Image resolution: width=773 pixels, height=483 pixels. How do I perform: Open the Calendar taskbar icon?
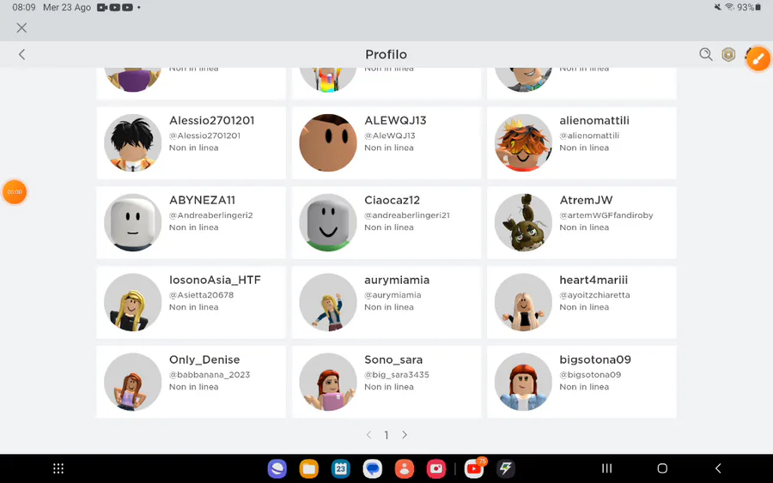point(341,468)
